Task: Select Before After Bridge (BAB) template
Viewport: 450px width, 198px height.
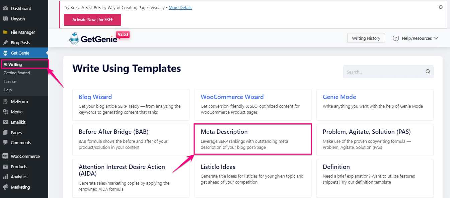Action: click(x=131, y=140)
